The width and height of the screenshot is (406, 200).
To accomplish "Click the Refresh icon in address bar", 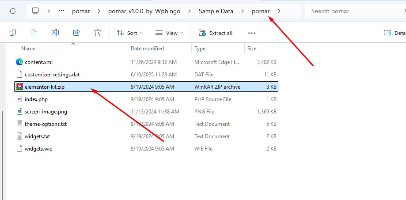I will 13,11.
